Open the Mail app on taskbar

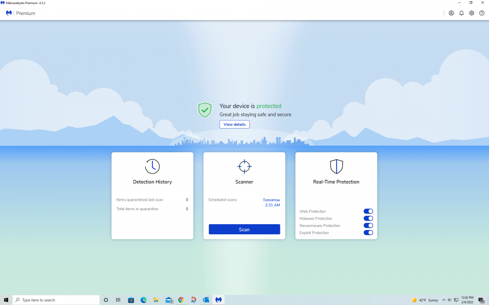point(169,300)
